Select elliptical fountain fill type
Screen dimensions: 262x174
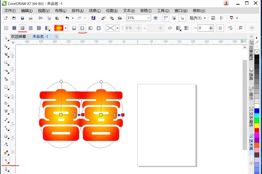[x=82, y=28]
